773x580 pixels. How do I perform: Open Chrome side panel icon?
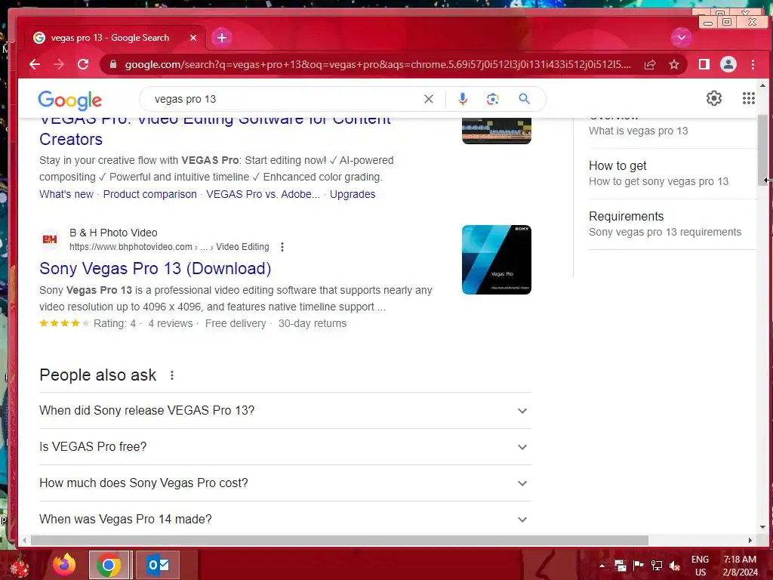pos(704,65)
